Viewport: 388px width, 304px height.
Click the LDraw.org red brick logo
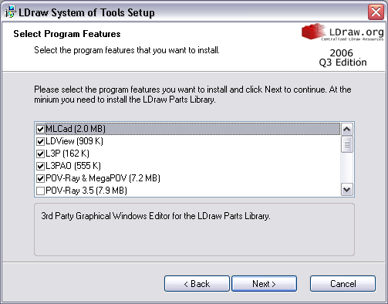click(x=313, y=32)
